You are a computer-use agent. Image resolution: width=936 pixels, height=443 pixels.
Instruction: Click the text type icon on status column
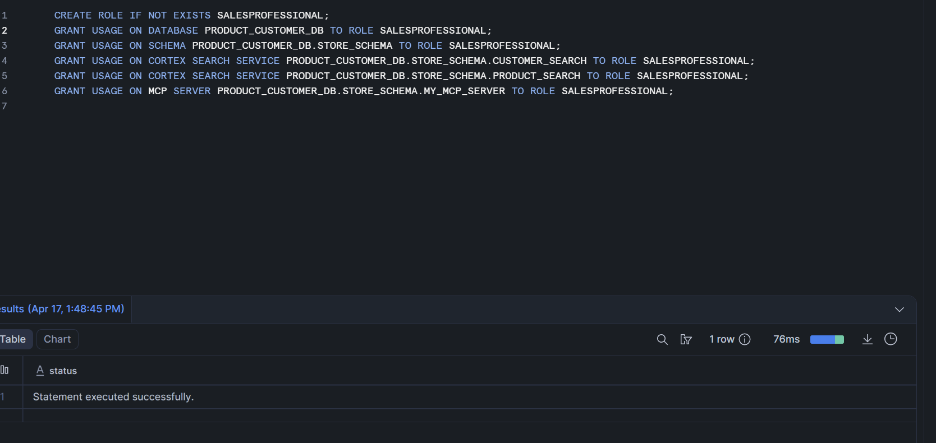point(40,371)
